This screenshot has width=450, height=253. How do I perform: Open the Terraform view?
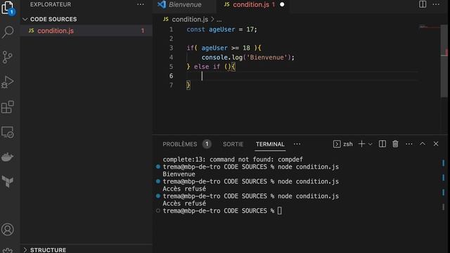8,181
